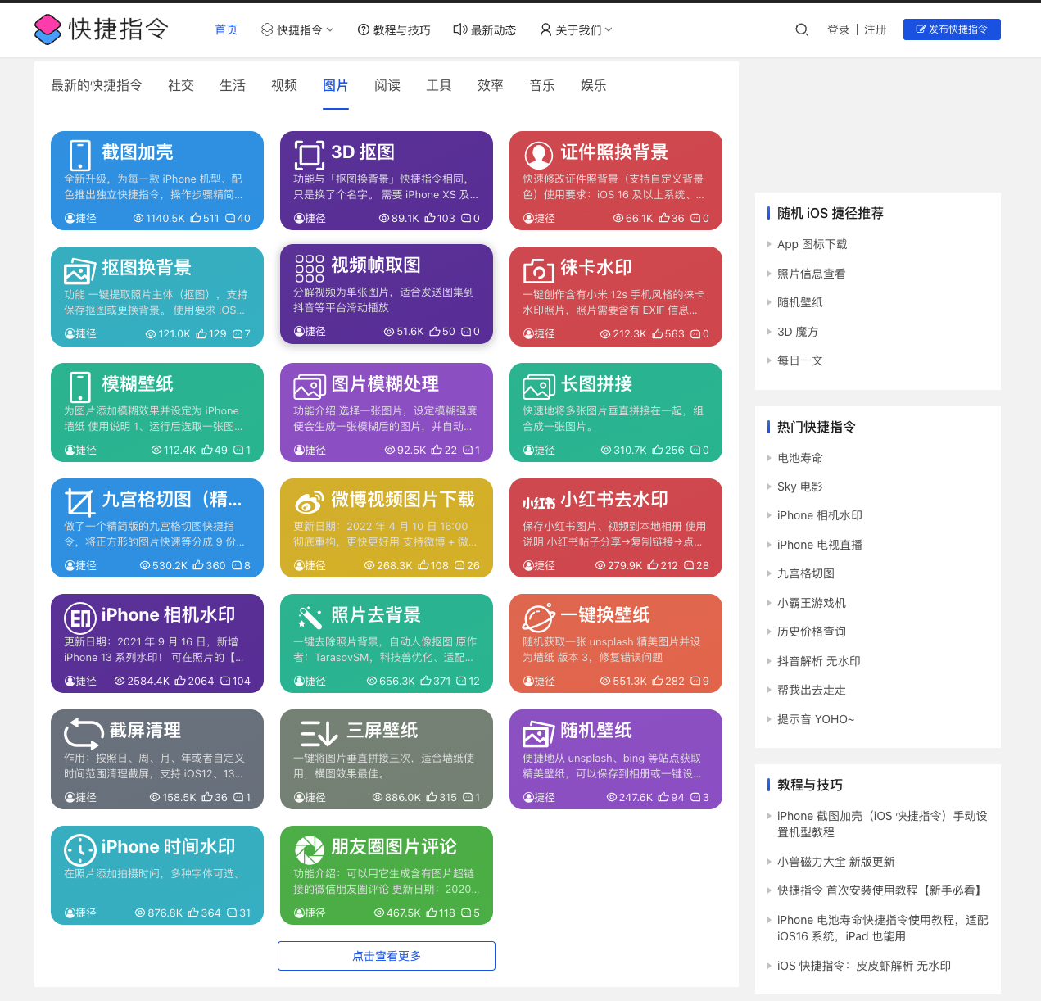Screen dimensions: 1041x1001
Task: Switch to the 视频 category tab
Action: coord(284,85)
